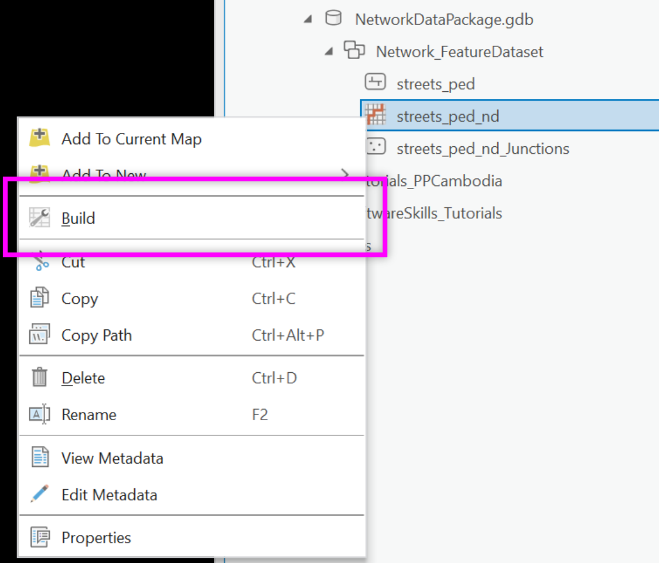This screenshot has width=659, height=563.
Task: Click the Copy icon in the menu
Action: pos(40,298)
